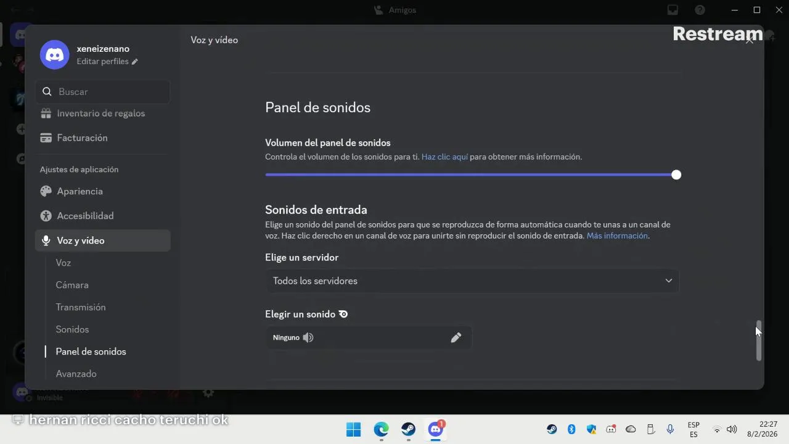Click the Ajustes de aplicación section header

point(79,170)
